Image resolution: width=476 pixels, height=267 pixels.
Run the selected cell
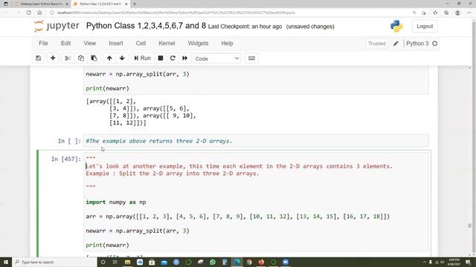pos(142,58)
